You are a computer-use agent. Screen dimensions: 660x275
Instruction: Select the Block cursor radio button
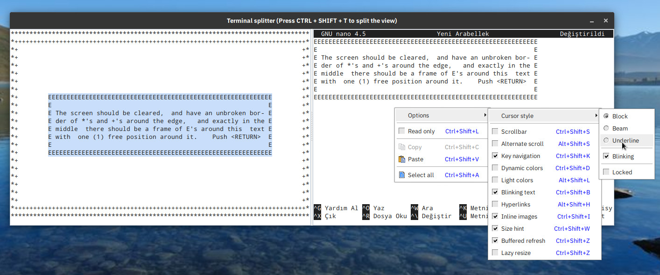pos(606,117)
